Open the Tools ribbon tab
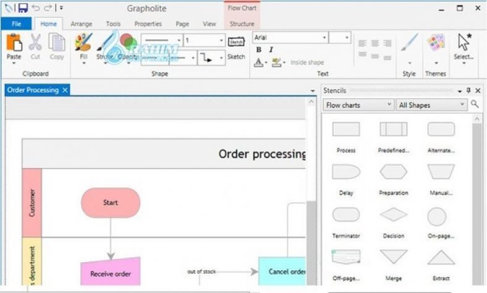487x293 pixels. [113, 23]
